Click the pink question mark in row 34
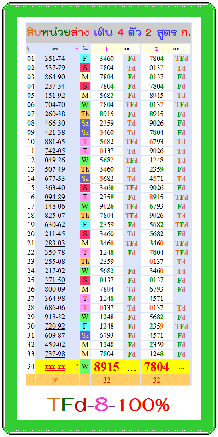The image size is (218, 437). (77, 367)
